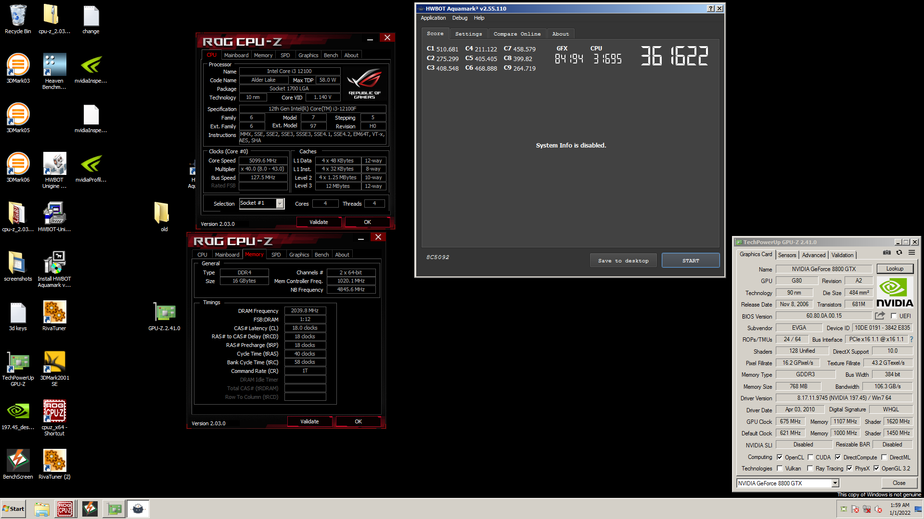Click the Aquamark title bar help button
The height and width of the screenshot is (519, 924).
pos(711,9)
